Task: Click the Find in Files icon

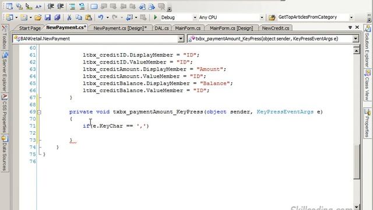Action: click(x=272, y=17)
